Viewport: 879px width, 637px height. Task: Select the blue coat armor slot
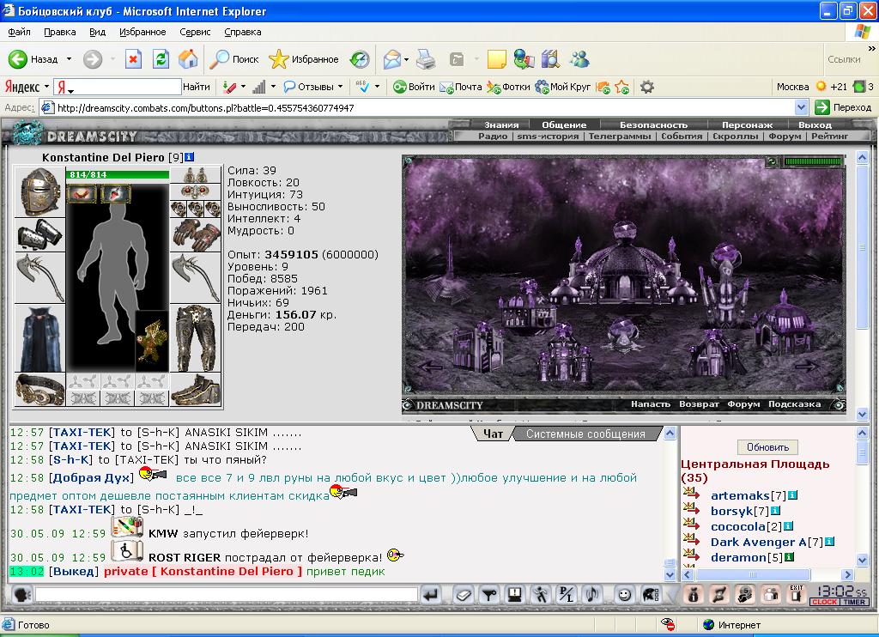tap(39, 338)
